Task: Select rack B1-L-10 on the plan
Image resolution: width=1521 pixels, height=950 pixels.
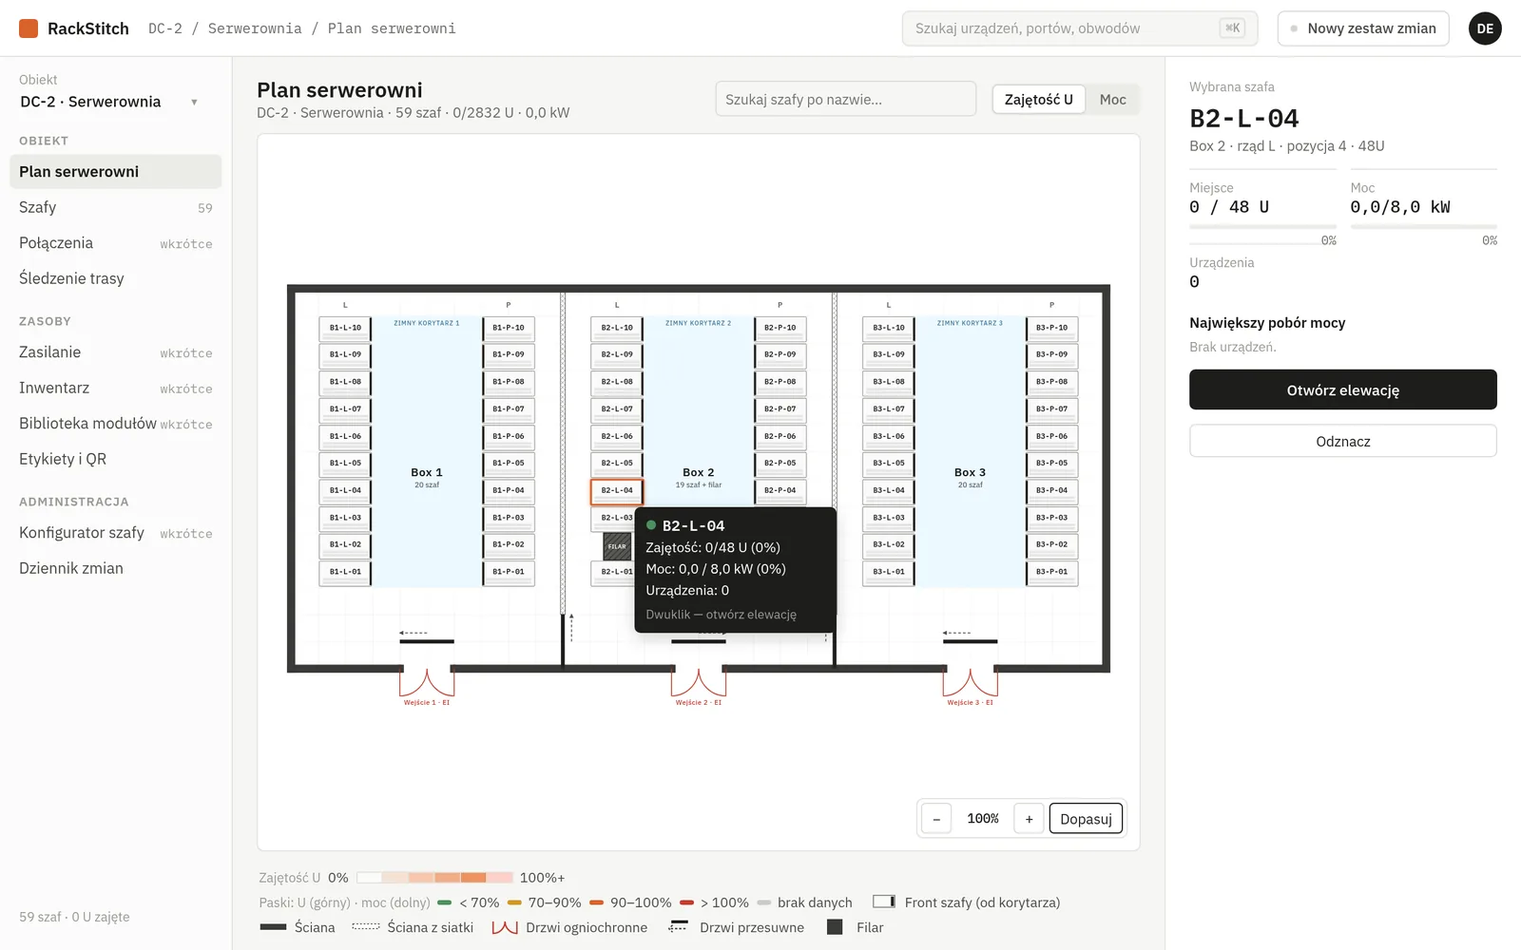Action: (x=345, y=328)
